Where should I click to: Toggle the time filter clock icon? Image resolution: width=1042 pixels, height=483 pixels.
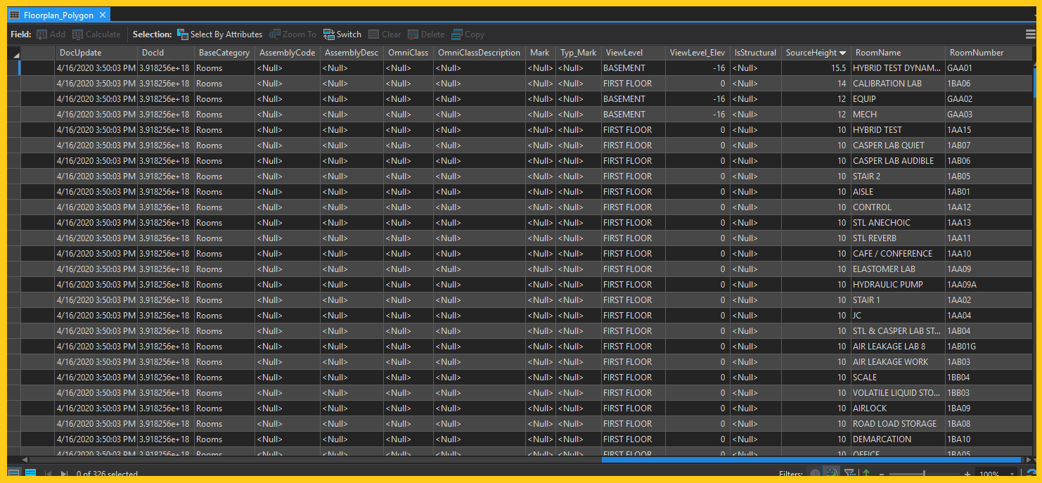click(x=815, y=472)
